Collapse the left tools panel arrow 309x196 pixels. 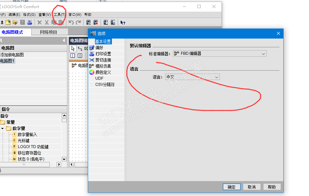(x=64, y=40)
